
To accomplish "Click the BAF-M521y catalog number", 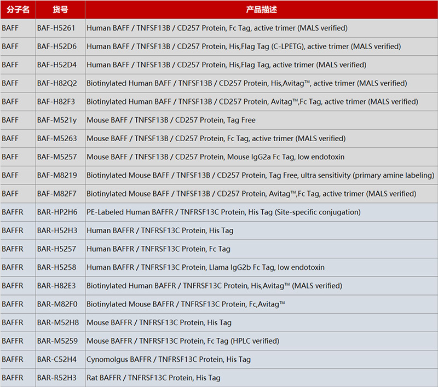I will 57,120.
